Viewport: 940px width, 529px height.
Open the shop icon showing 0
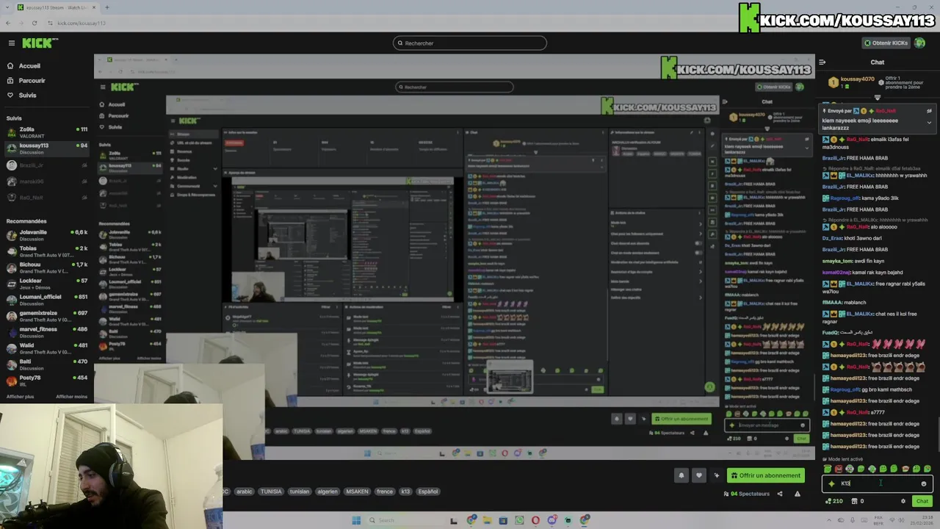[x=857, y=501]
